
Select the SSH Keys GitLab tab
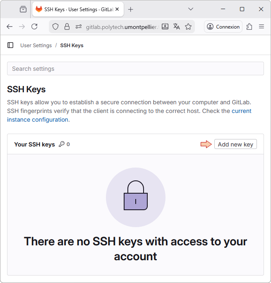coord(74,9)
